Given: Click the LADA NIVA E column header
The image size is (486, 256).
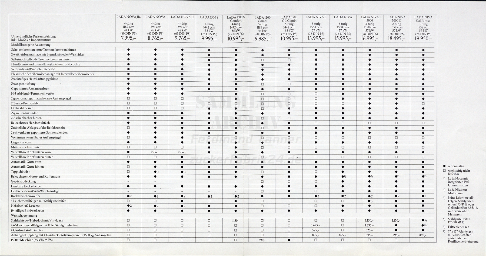Looking at the screenshot, I should coord(316,17).
